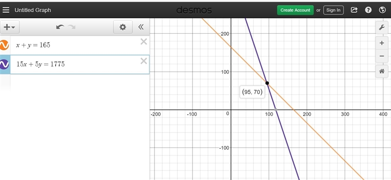Toggle visibility of x + y = 165 line
Image resolution: width=391 pixels, height=180 pixels.
click(4, 45)
